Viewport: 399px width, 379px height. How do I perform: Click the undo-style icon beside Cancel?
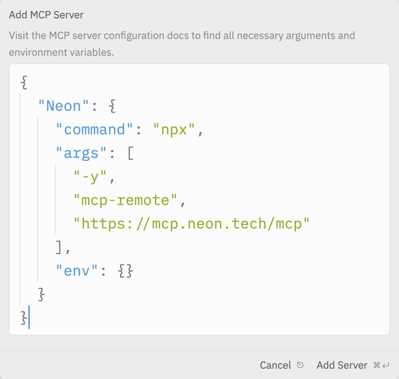click(300, 365)
